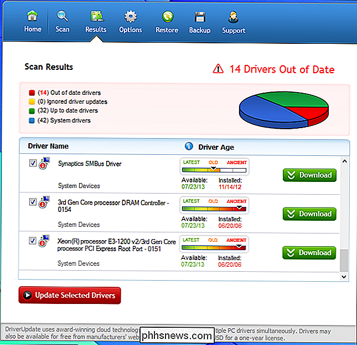357x345 pixels.
Task: Click the green up to date legend swatch
Action: [x=32, y=111]
